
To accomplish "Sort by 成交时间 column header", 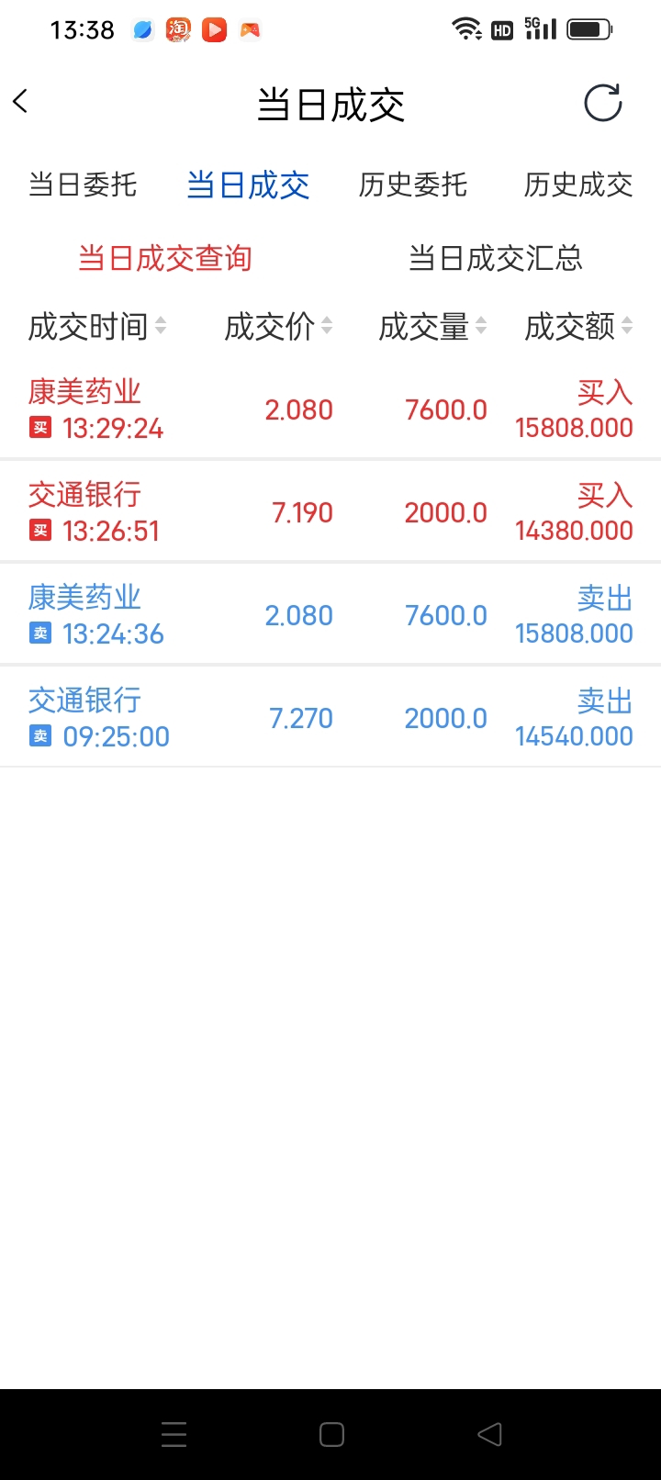I will 97,326.
